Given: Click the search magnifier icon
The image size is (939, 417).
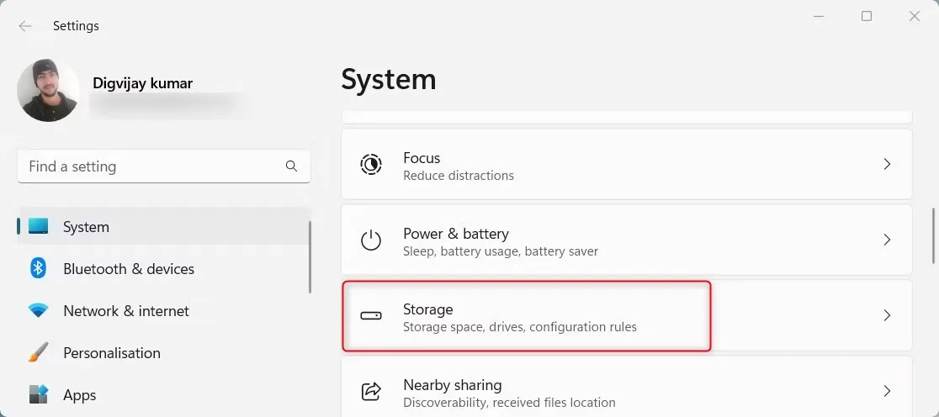Looking at the screenshot, I should click(291, 166).
